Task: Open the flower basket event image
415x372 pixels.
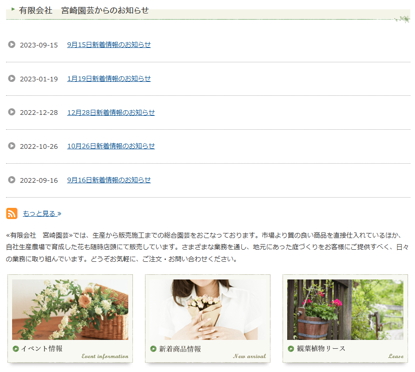Action: [x=70, y=310]
